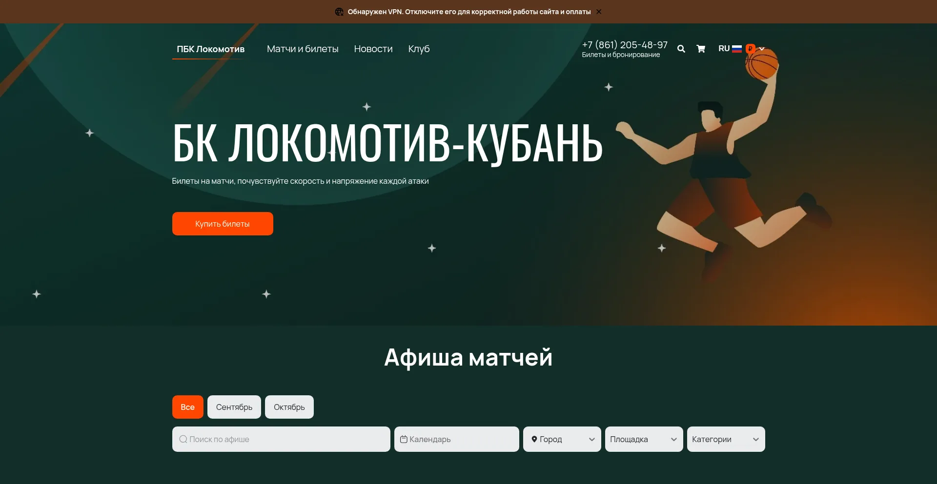Open the Новости menu item
Viewport: 937px width, 484px height.
373,49
